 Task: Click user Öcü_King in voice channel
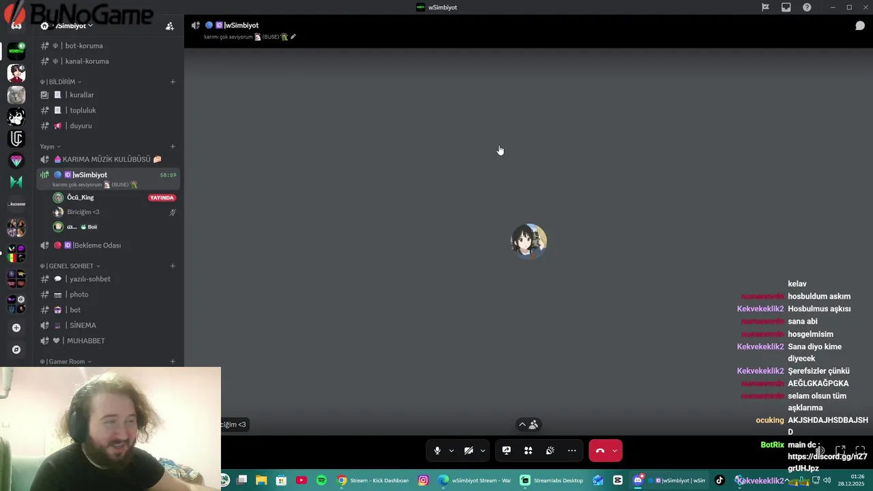click(80, 198)
